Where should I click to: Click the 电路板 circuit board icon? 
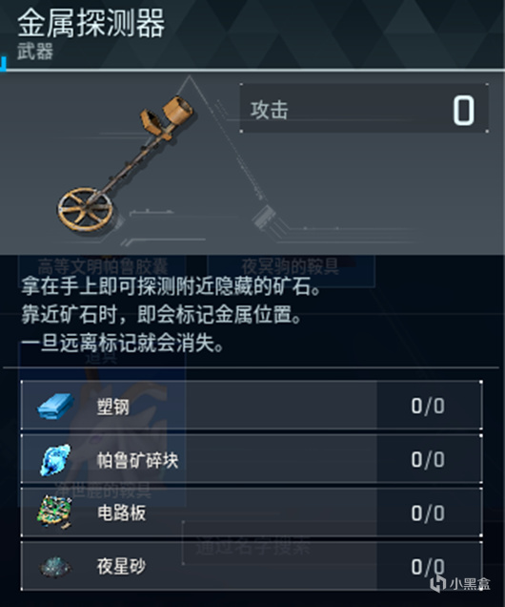tap(55, 513)
